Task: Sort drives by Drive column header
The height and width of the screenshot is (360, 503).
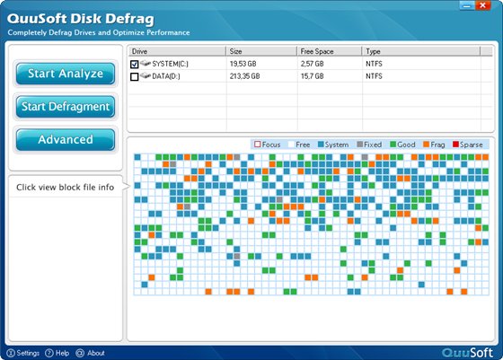Action: (x=178, y=51)
